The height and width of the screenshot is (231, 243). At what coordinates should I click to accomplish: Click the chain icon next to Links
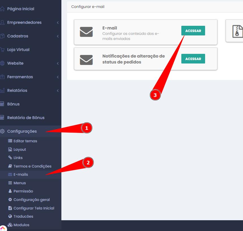point(10,158)
